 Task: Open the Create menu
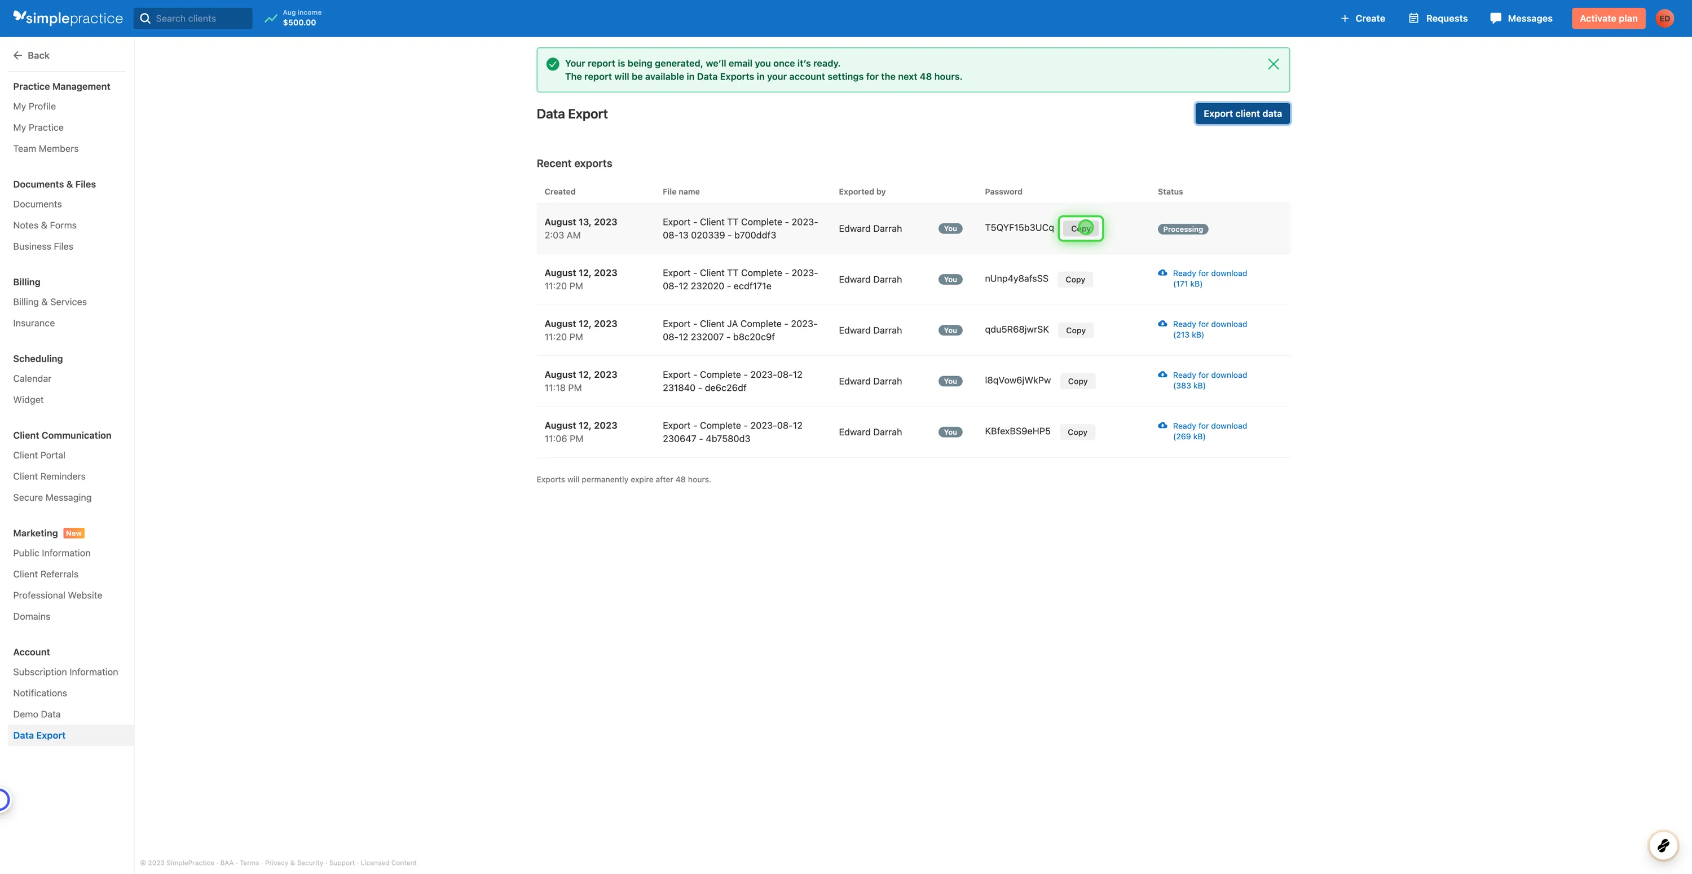click(1363, 19)
